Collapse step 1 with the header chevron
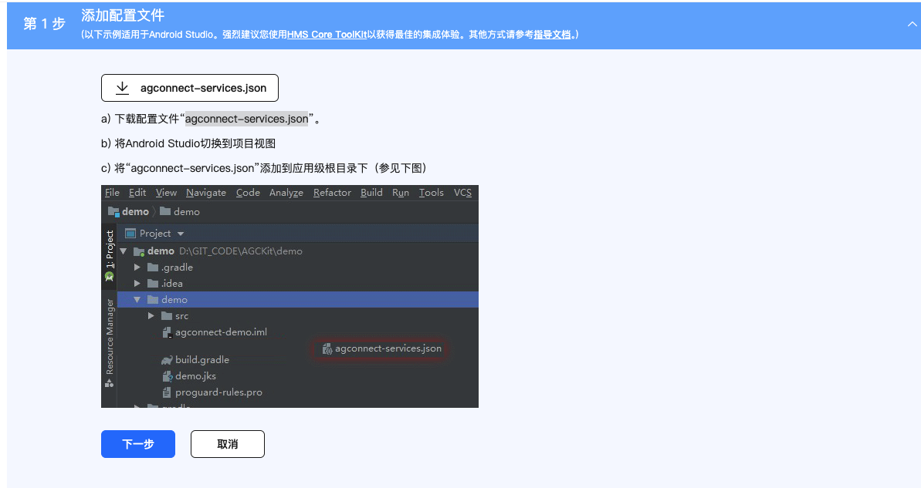 (x=912, y=25)
